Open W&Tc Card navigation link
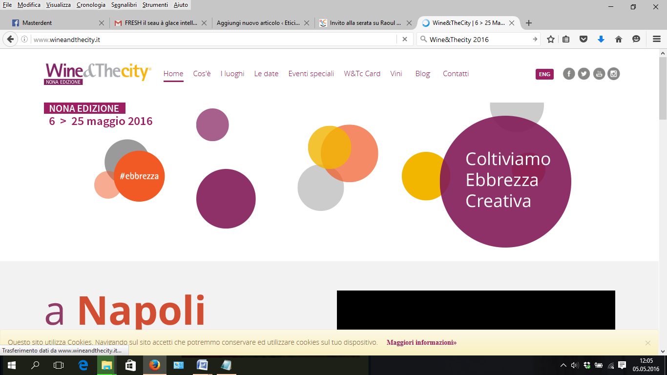The image size is (667, 375). coord(362,74)
